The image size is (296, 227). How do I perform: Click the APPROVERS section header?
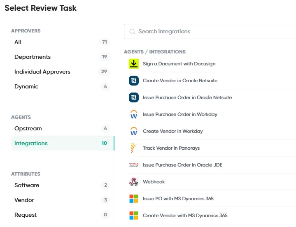(26, 31)
